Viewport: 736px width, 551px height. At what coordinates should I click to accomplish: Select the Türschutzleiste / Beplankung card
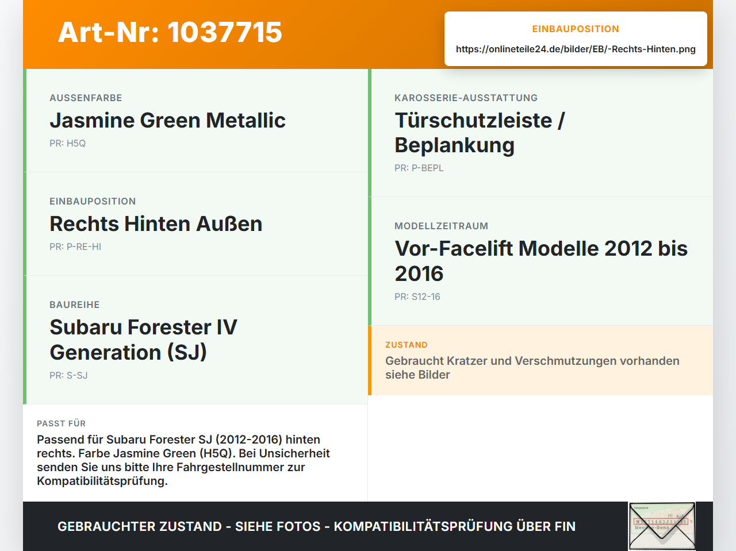pos(540,133)
